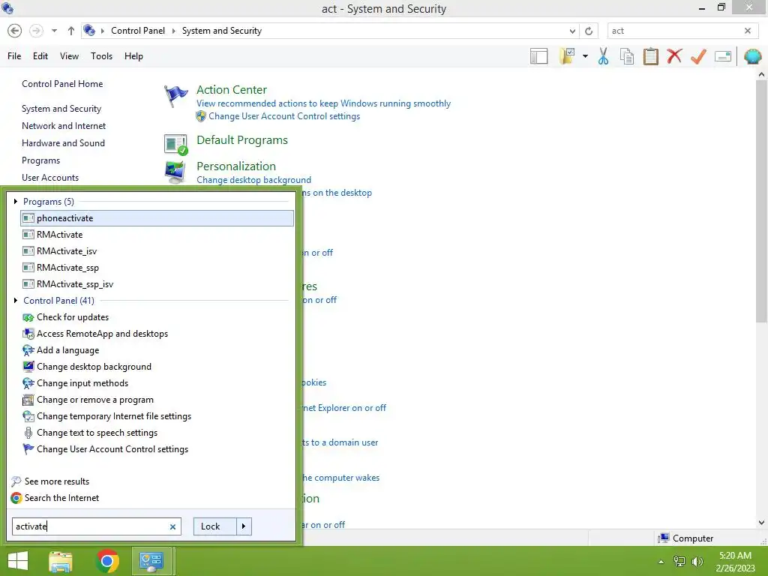Screen dimensions: 768x576
Task: Open the Help menu
Action: click(133, 56)
